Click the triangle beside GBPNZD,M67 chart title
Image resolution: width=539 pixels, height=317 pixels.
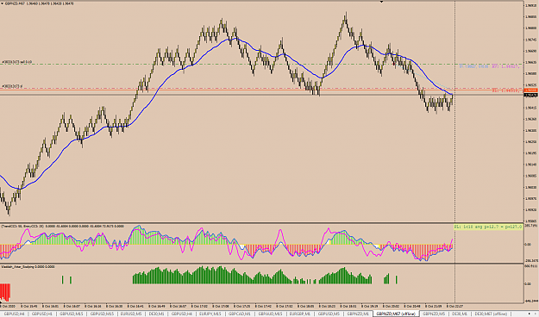[2, 3]
